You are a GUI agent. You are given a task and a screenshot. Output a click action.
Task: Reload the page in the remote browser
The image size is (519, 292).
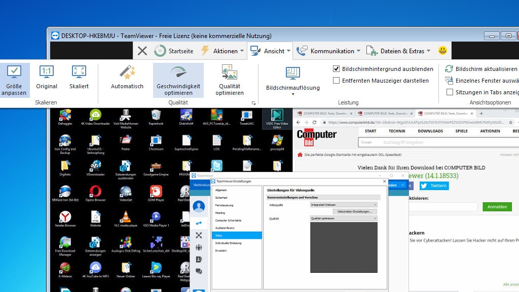[x=314, y=122]
